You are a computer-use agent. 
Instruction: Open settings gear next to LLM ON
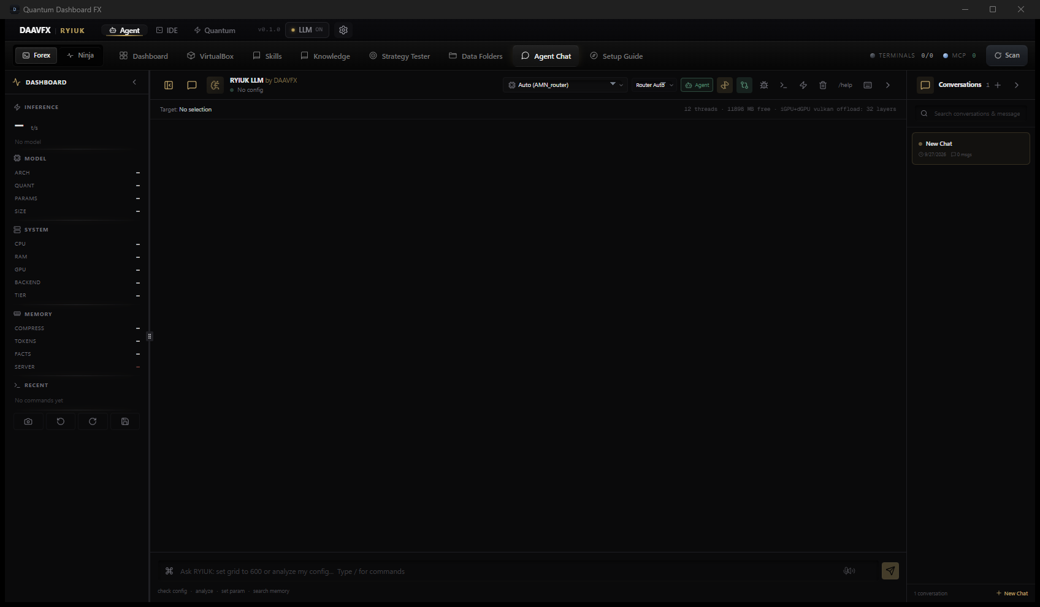coord(343,30)
